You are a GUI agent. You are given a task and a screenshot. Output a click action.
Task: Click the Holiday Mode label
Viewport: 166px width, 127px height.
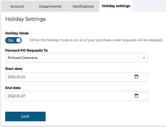click(x=17, y=33)
